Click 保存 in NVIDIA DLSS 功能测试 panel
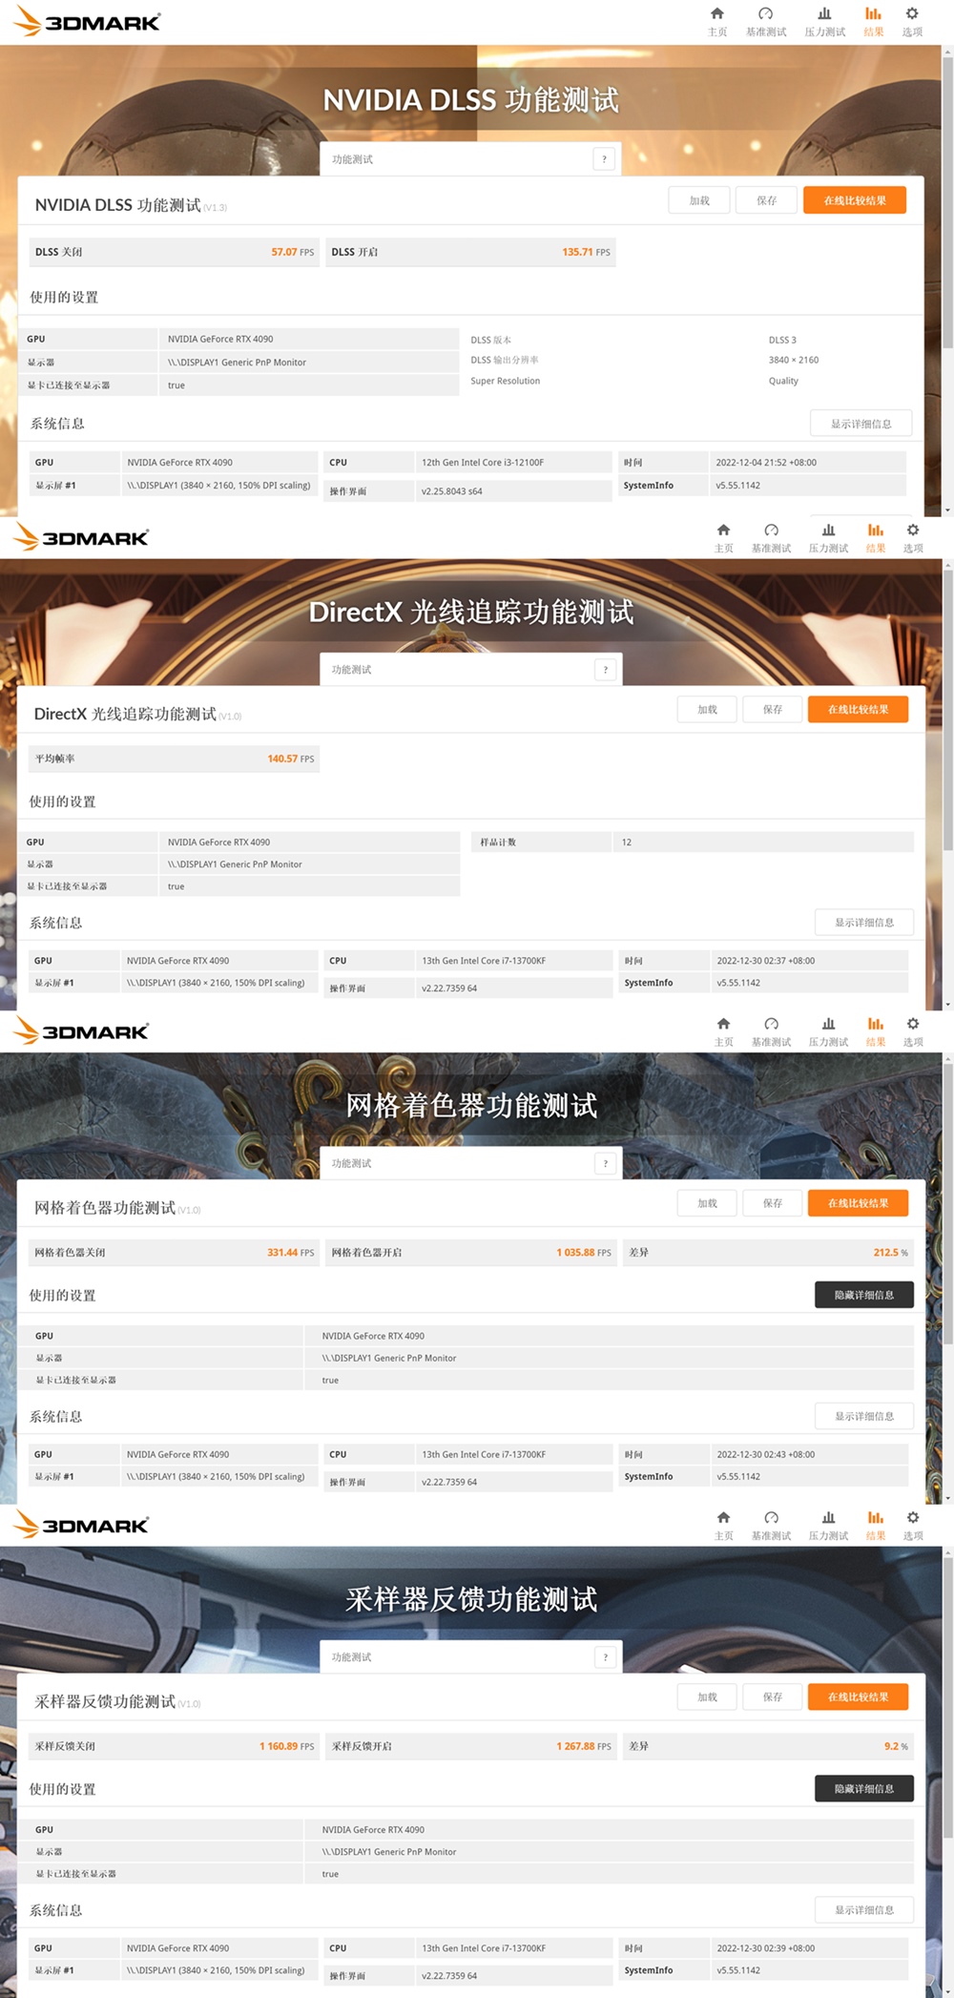This screenshot has width=954, height=1998. pyautogui.click(x=766, y=200)
